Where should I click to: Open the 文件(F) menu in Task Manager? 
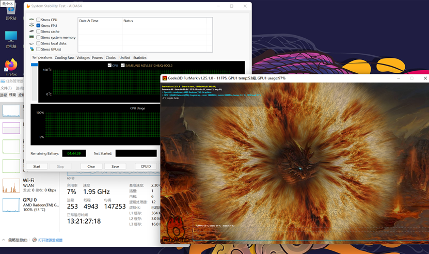[x=6, y=88]
